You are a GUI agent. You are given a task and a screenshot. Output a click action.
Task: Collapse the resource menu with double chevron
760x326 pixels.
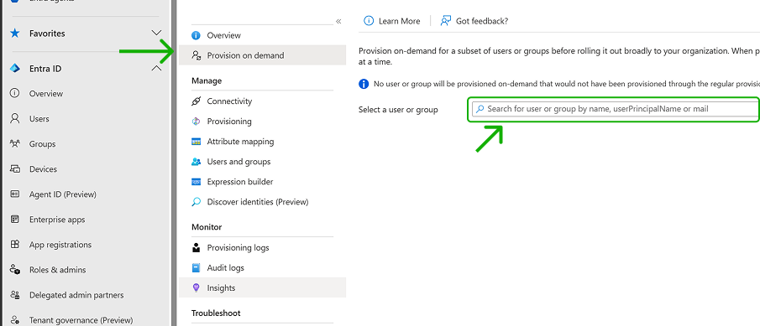338,21
